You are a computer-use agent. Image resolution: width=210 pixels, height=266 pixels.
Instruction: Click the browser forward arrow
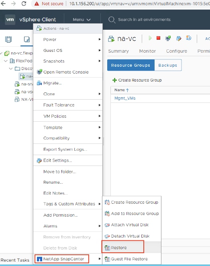pyautogui.click(x=13, y=4)
